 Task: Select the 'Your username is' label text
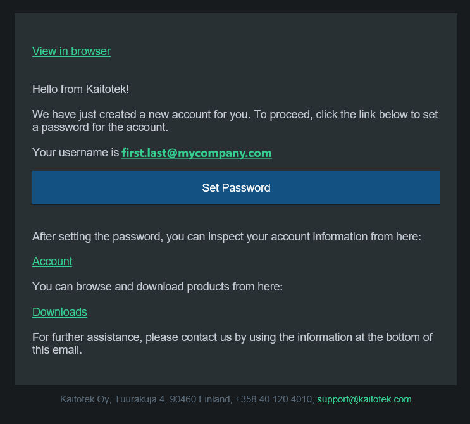coord(75,153)
